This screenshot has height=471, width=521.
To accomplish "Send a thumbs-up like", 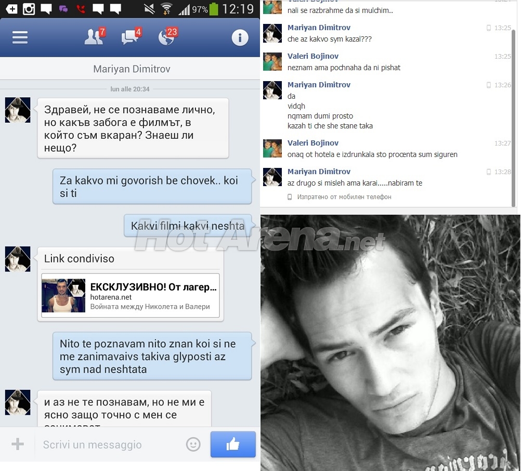I will tap(233, 444).
